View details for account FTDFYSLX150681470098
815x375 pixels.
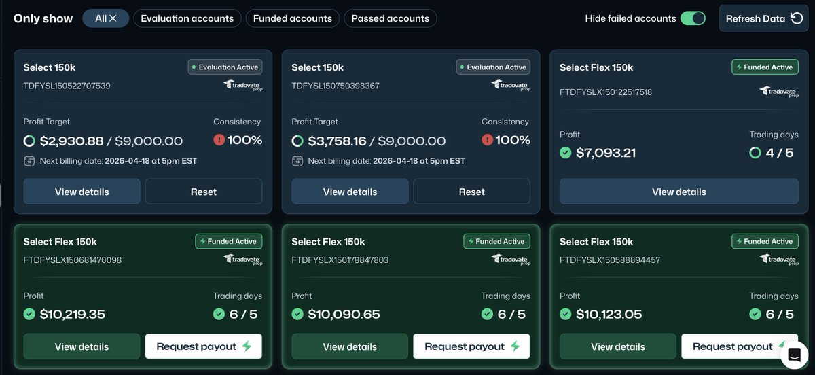(82, 346)
